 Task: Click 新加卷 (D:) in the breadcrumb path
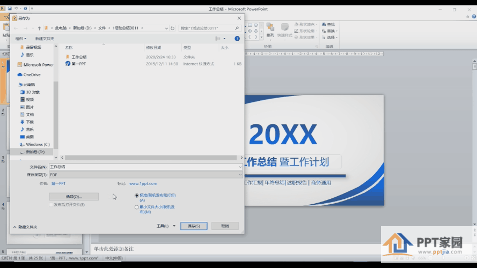pyautogui.click(x=82, y=28)
